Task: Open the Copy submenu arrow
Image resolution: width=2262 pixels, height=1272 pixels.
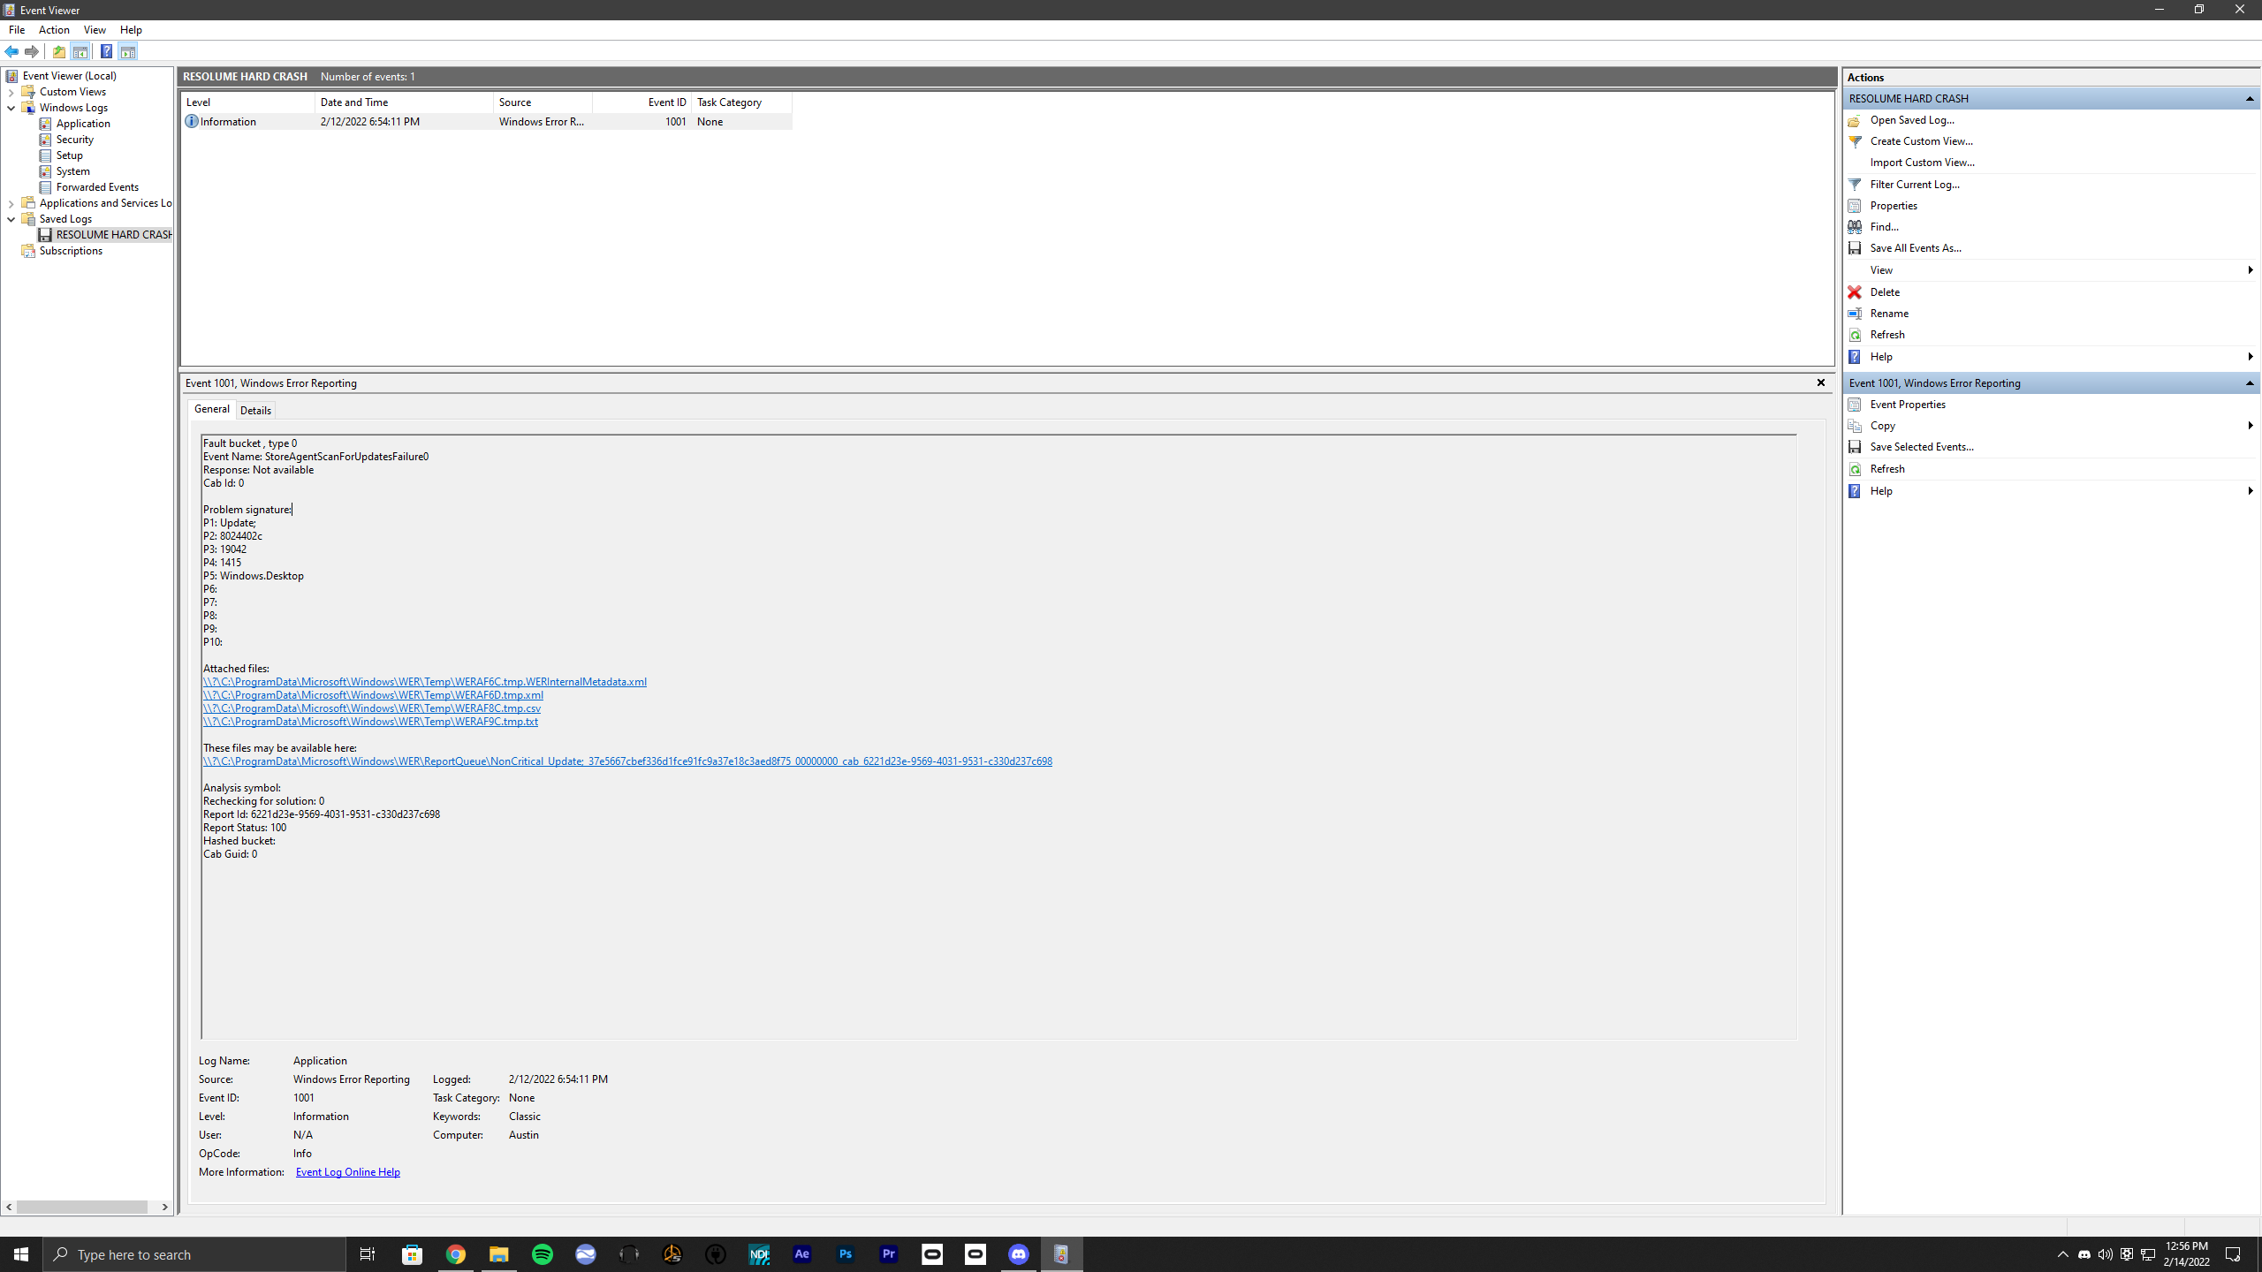Action: pyautogui.click(x=2250, y=426)
